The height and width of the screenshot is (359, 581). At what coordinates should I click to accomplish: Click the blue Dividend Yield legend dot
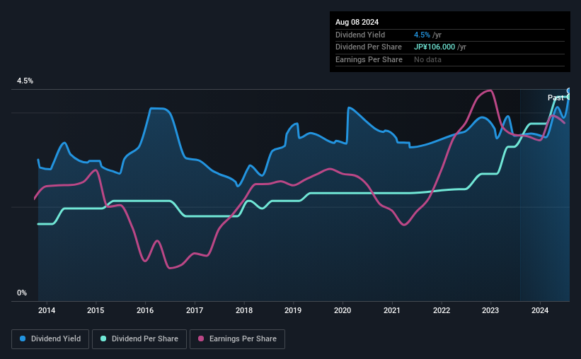[23, 339]
